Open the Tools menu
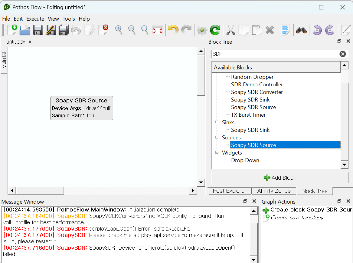The image size is (353, 263). point(69,19)
